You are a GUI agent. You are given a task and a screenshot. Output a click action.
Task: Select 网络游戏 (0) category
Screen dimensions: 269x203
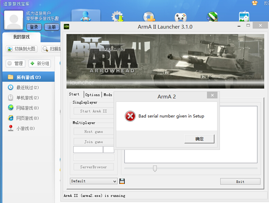coord(29,108)
